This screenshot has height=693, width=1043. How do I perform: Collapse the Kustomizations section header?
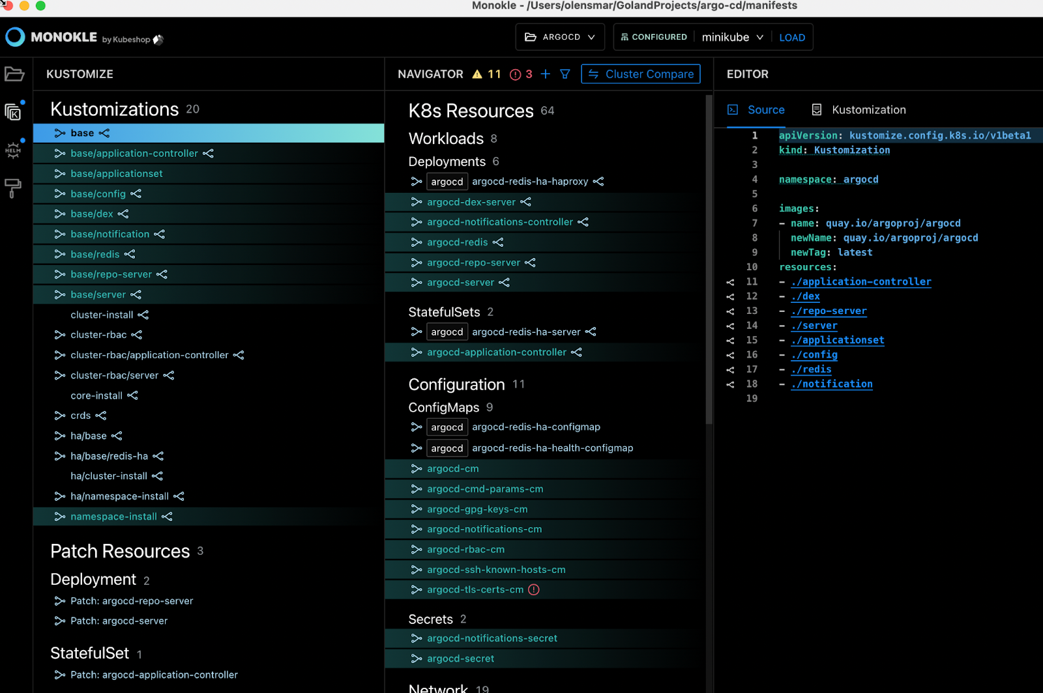[x=114, y=109]
